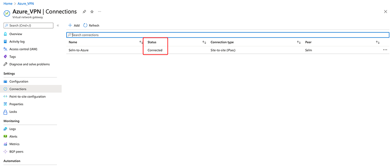Click the Search connections field

coord(228,35)
